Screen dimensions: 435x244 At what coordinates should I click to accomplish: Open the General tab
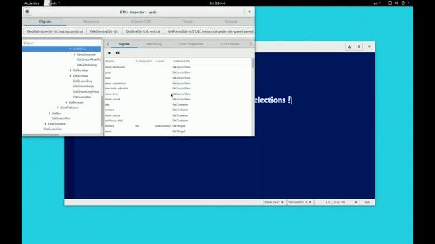(231, 22)
